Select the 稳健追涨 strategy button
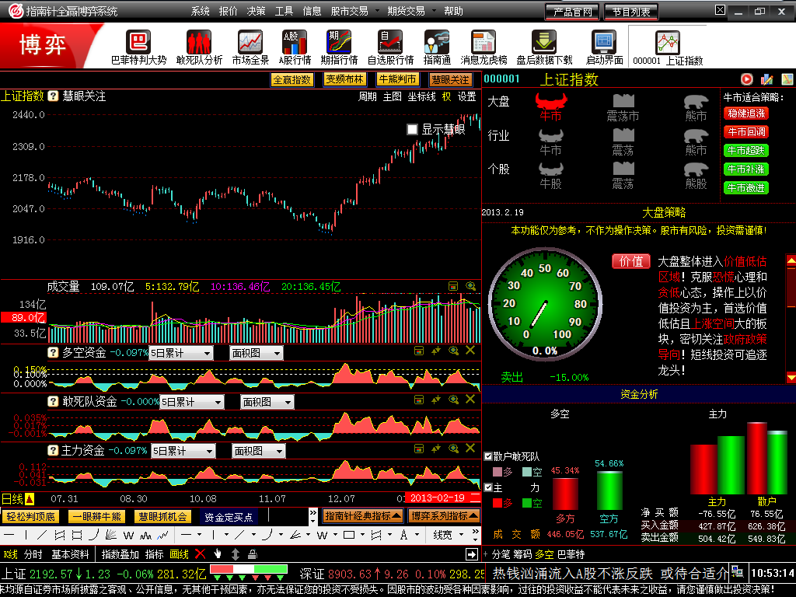Screen dimensions: 796x597 (746, 113)
